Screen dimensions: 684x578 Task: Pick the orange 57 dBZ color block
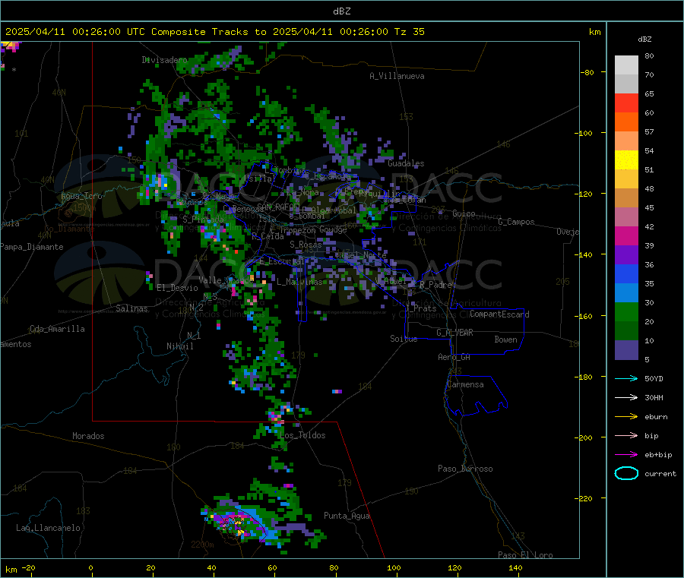tap(626, 122)
